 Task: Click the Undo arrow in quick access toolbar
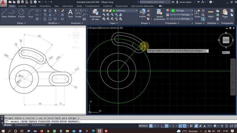(40, 2)
